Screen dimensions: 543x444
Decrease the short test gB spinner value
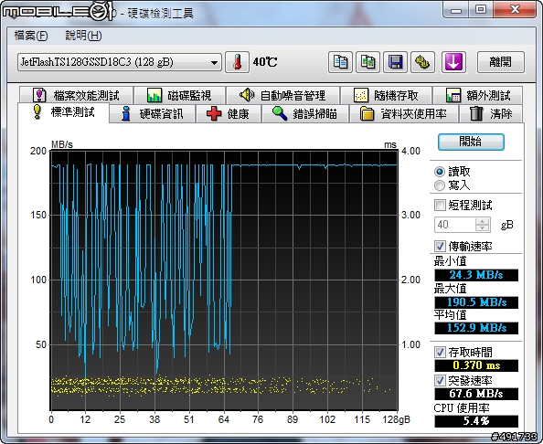483,228
